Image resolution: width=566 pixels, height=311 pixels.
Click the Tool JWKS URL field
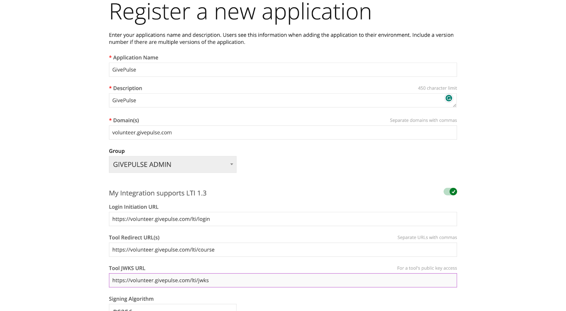point(283,281)
